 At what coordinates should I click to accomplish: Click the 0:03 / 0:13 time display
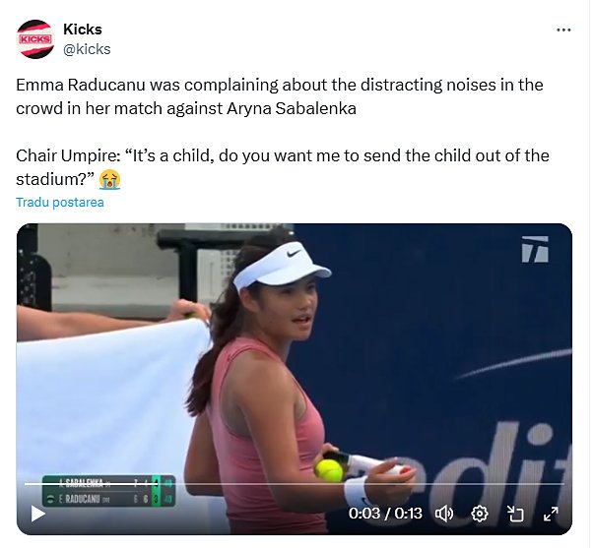tap(385, 514)
